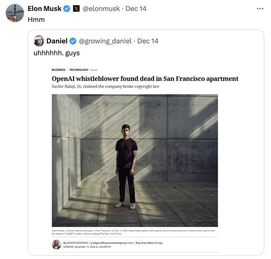Click Elon Musk's profile avatar
Screen dimensions: 271x259
(x=15, y=13)
